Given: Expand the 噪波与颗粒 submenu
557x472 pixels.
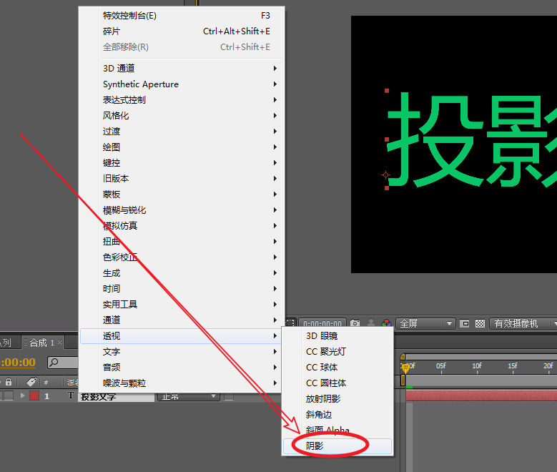Looking at the screenshot, I should click(x=182, y=383).
